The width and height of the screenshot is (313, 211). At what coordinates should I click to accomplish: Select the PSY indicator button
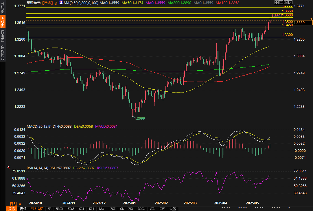(131, 209)
